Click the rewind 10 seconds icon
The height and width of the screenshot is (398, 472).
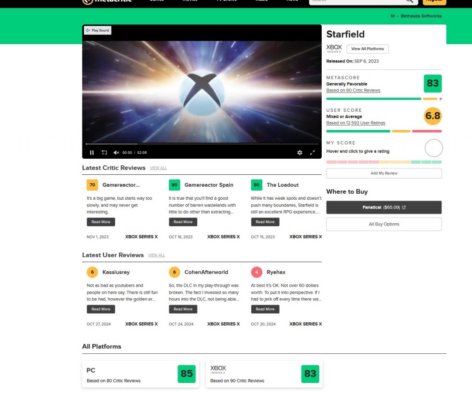click(104, 152)
